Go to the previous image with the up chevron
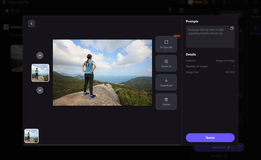 (x=40, y=55)
